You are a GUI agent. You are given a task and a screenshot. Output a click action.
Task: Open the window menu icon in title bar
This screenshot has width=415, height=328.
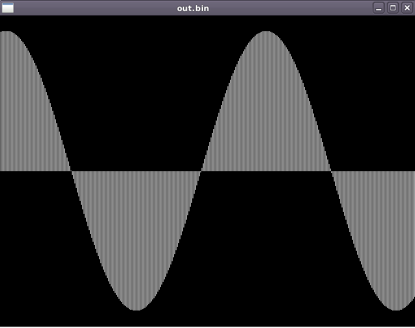pos(8,8)
